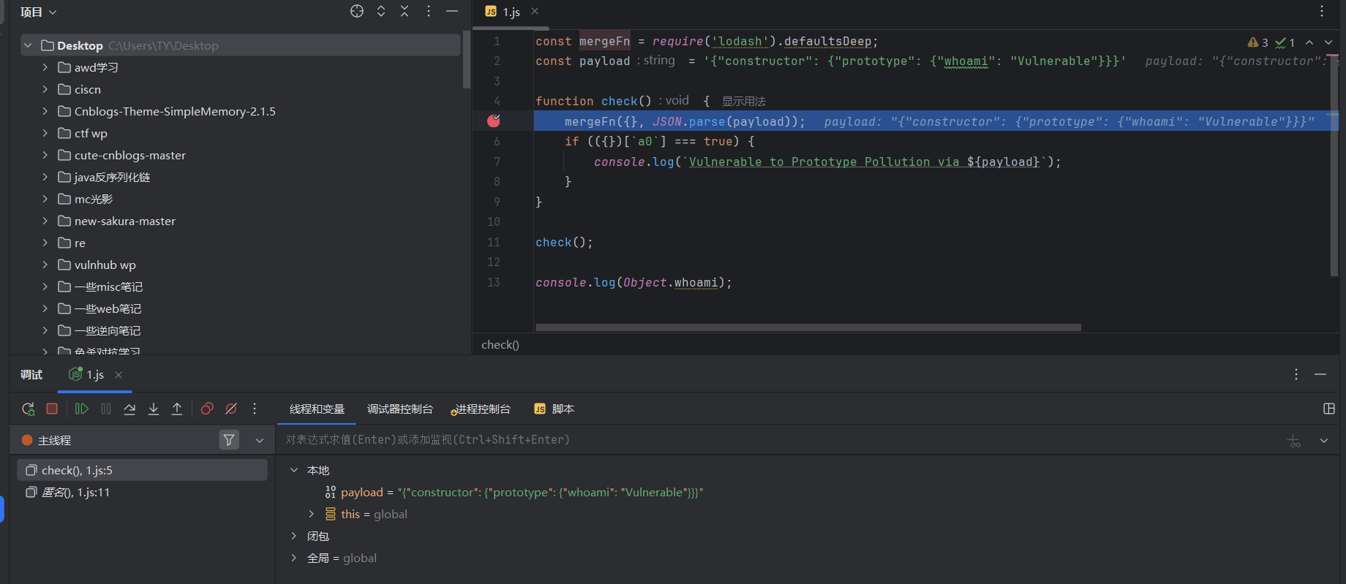Click the project tree vertical scrollbar

click(x=467, y=59)
